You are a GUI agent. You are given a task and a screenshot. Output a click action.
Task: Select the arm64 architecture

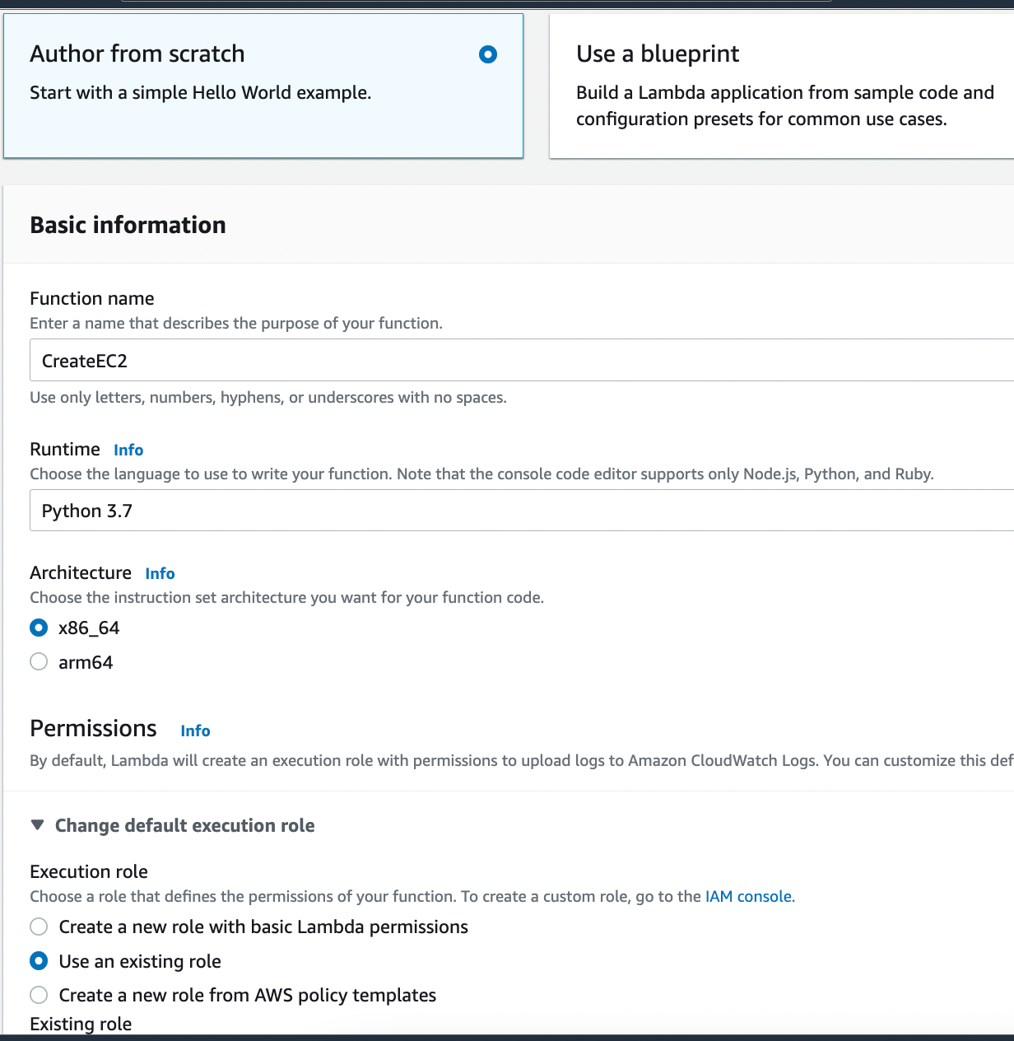(x=38, y=661)
